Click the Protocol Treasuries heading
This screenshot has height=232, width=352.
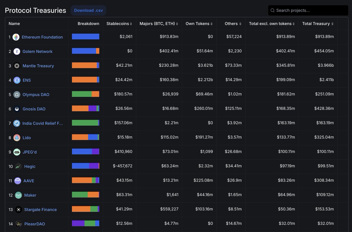[35, 10]
